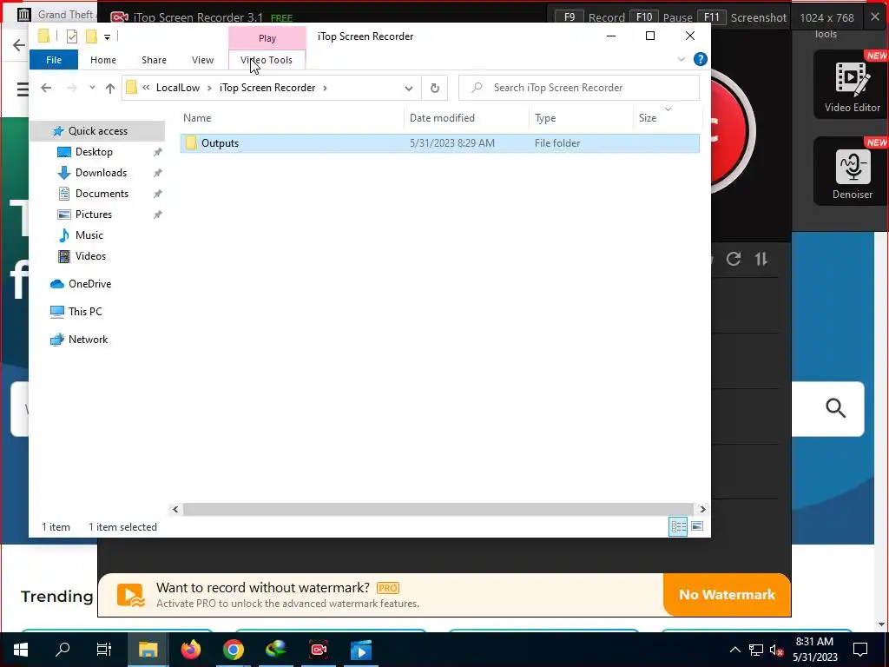Open Videos in navigation pane
Screen dimensions: 889x667
[x=90, y=256]
